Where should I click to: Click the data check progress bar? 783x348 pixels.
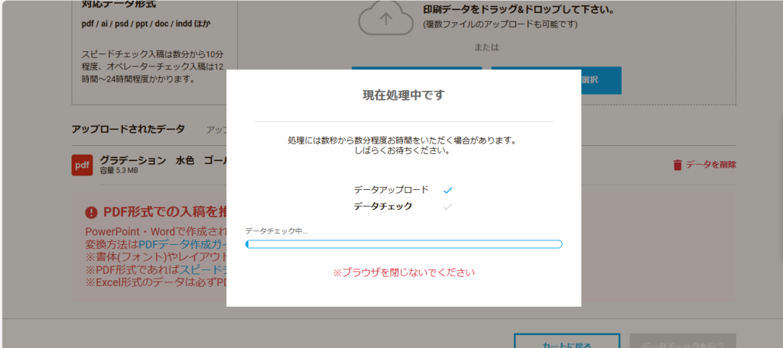(404, 244)
